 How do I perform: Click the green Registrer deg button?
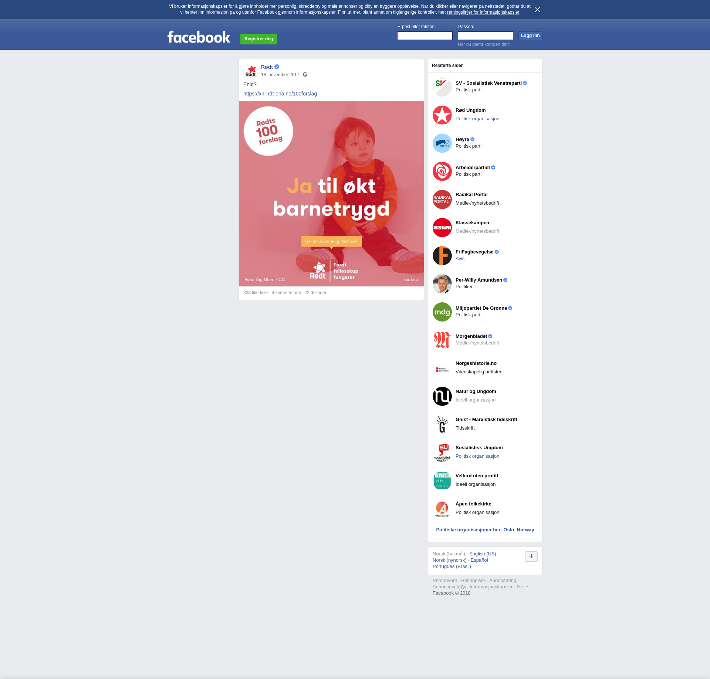pyautogui.click(x=258, y=39)
